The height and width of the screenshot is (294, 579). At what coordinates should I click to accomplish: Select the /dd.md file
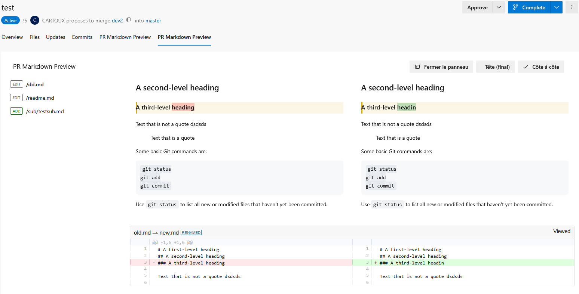point(35,84)
